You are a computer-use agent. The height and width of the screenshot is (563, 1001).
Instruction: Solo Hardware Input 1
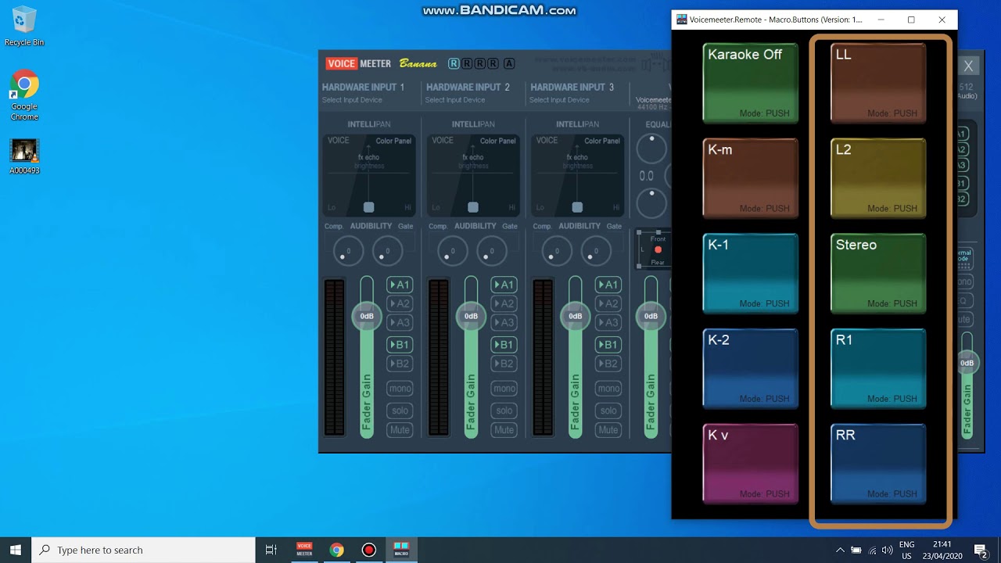click(400, 411)
